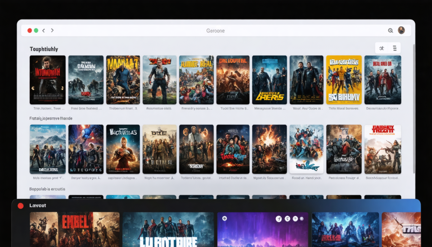The image size is (432, 247).
Task: Open the "NEAL KING DN" caped heroes poster
Action: 383,80
